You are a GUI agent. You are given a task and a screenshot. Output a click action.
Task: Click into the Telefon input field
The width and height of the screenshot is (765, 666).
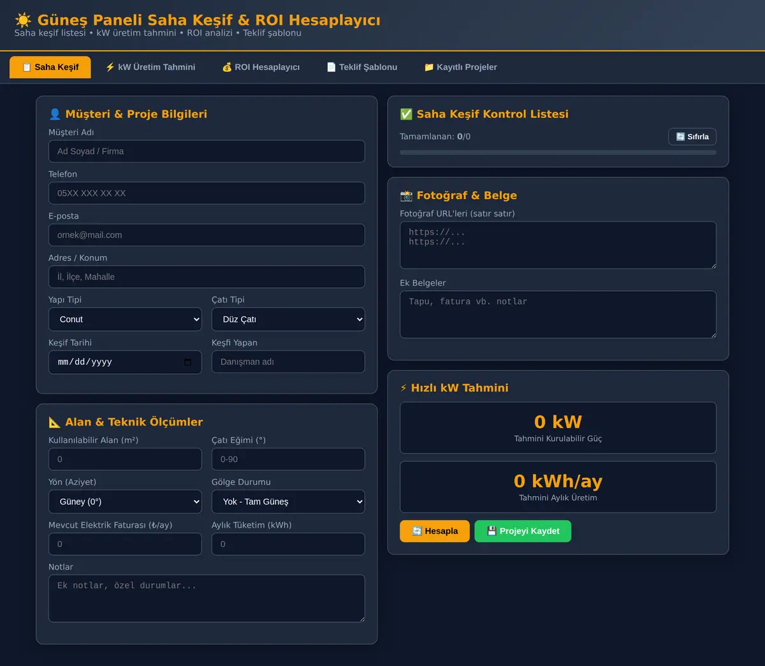207,193
